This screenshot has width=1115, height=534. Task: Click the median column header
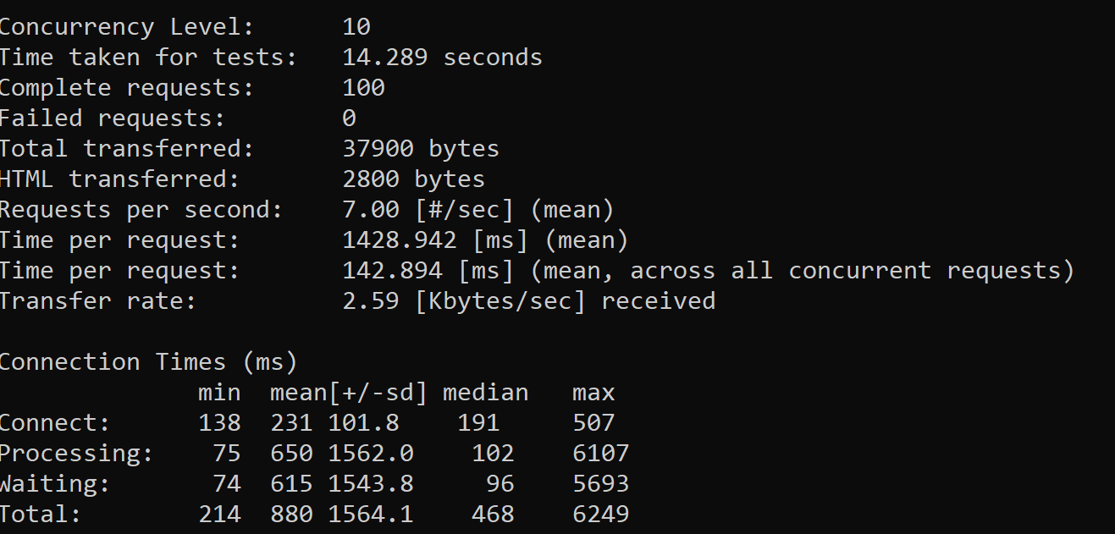(485, 393)
